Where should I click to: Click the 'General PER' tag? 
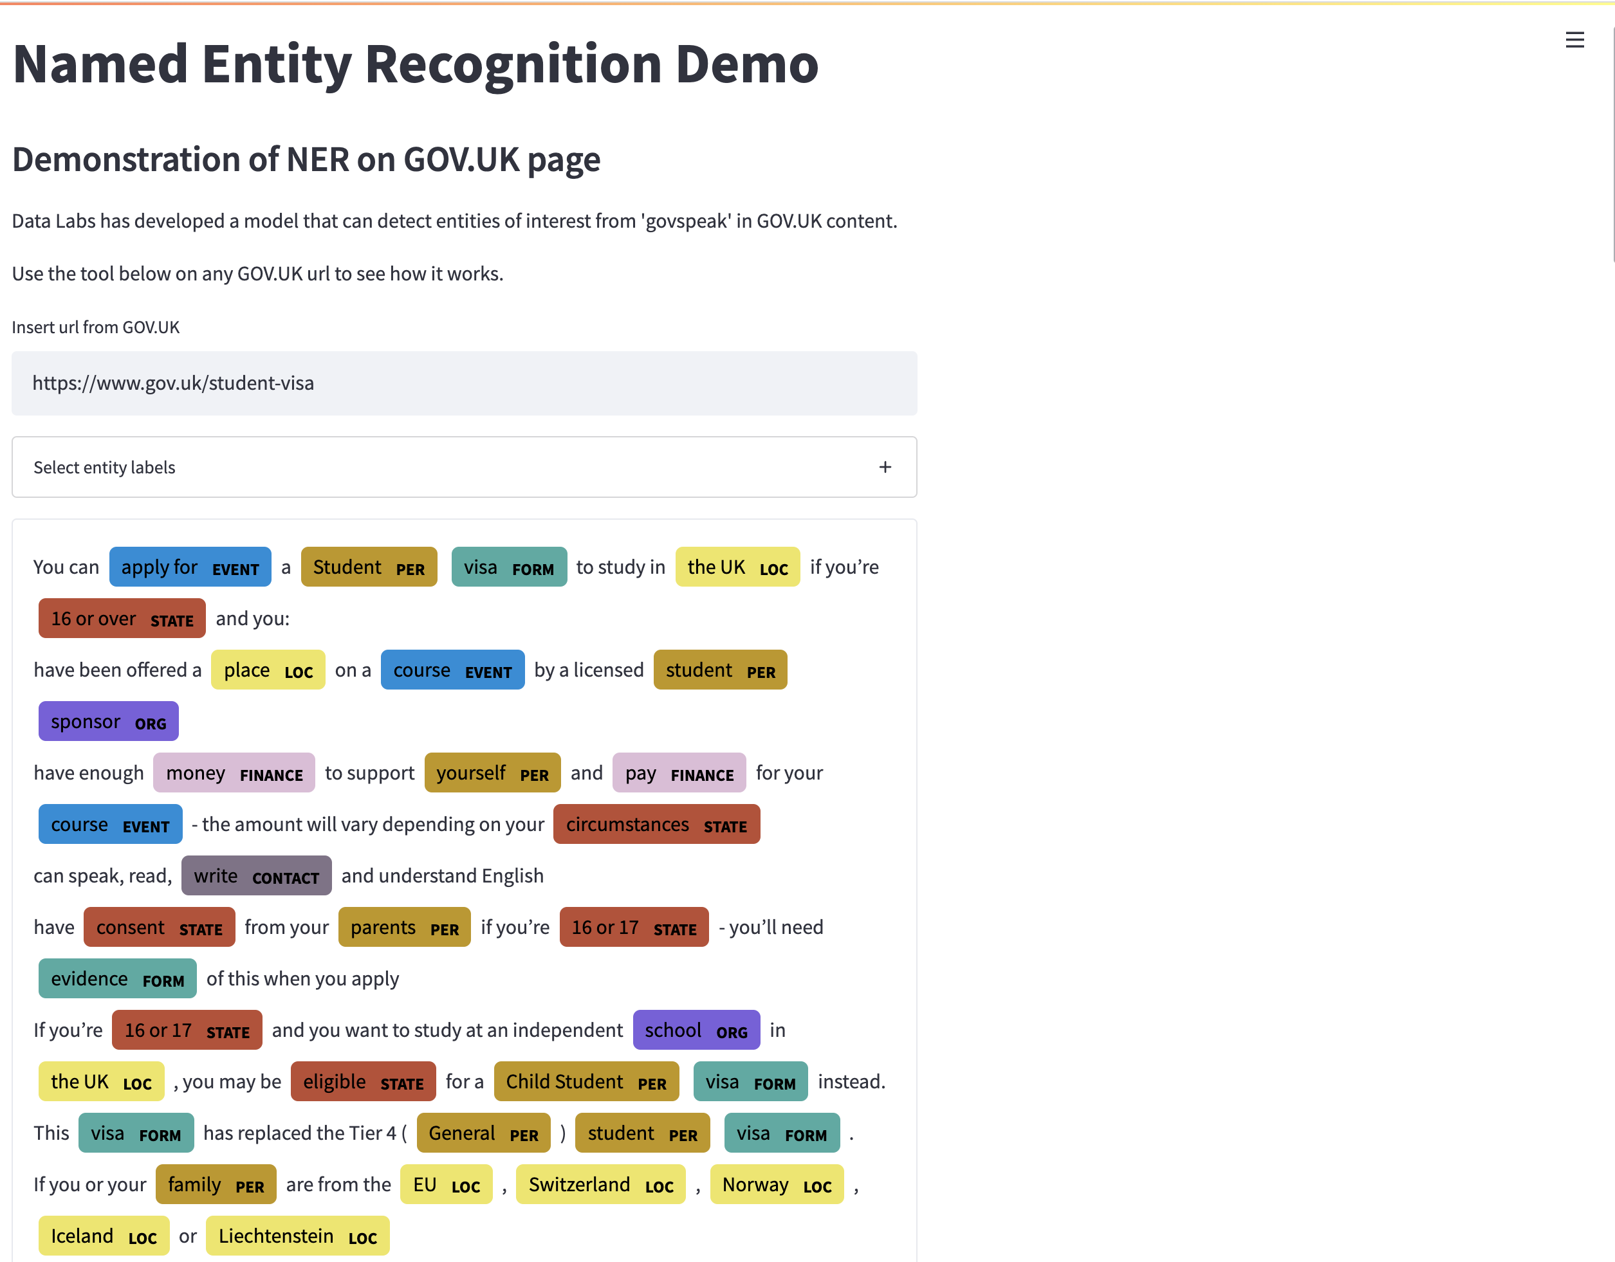(x=483, y=1133)
